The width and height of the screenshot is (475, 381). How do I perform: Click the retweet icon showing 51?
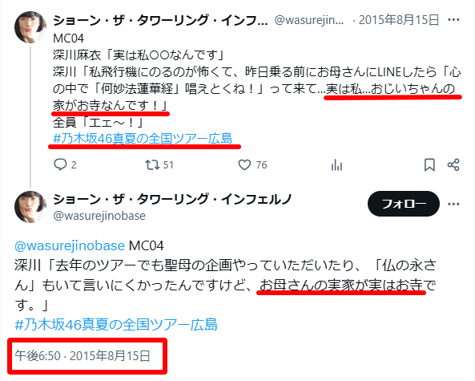click(x=151, y=164)
